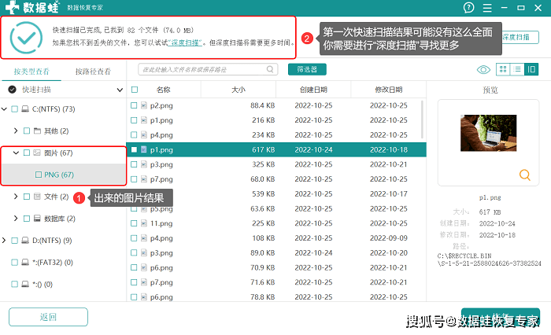Click the data frog logo in title bar
The image size is (551, 335).
click(13, 7)
